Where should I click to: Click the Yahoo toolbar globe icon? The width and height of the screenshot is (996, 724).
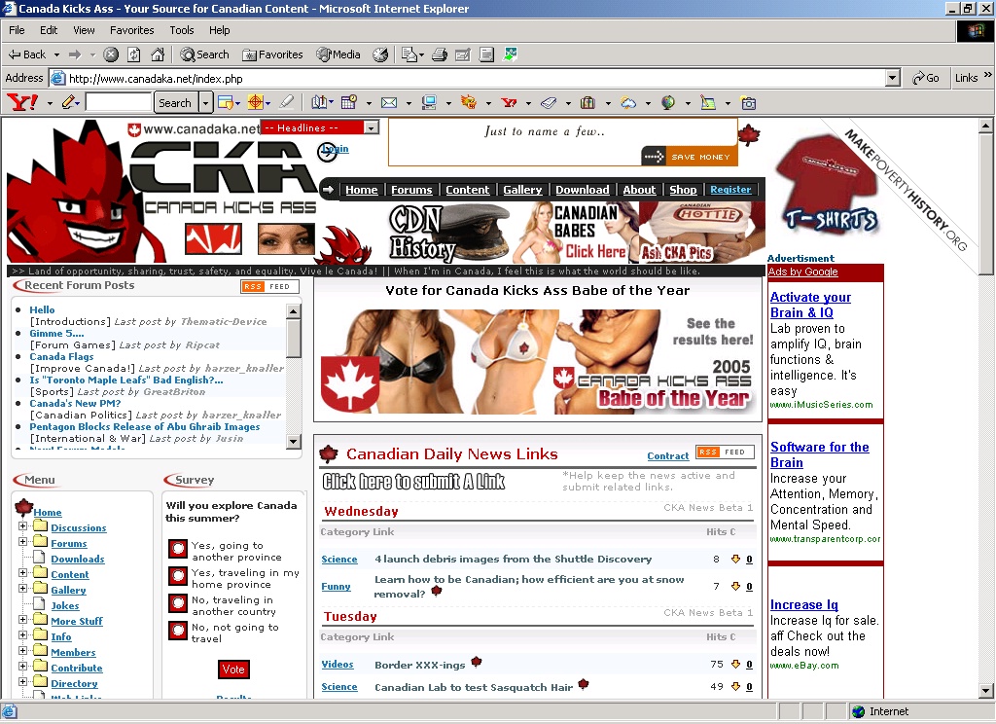[x=668, y=102]
